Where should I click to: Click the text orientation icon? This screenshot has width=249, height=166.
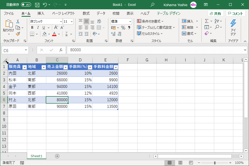click(x=95, y=34)
